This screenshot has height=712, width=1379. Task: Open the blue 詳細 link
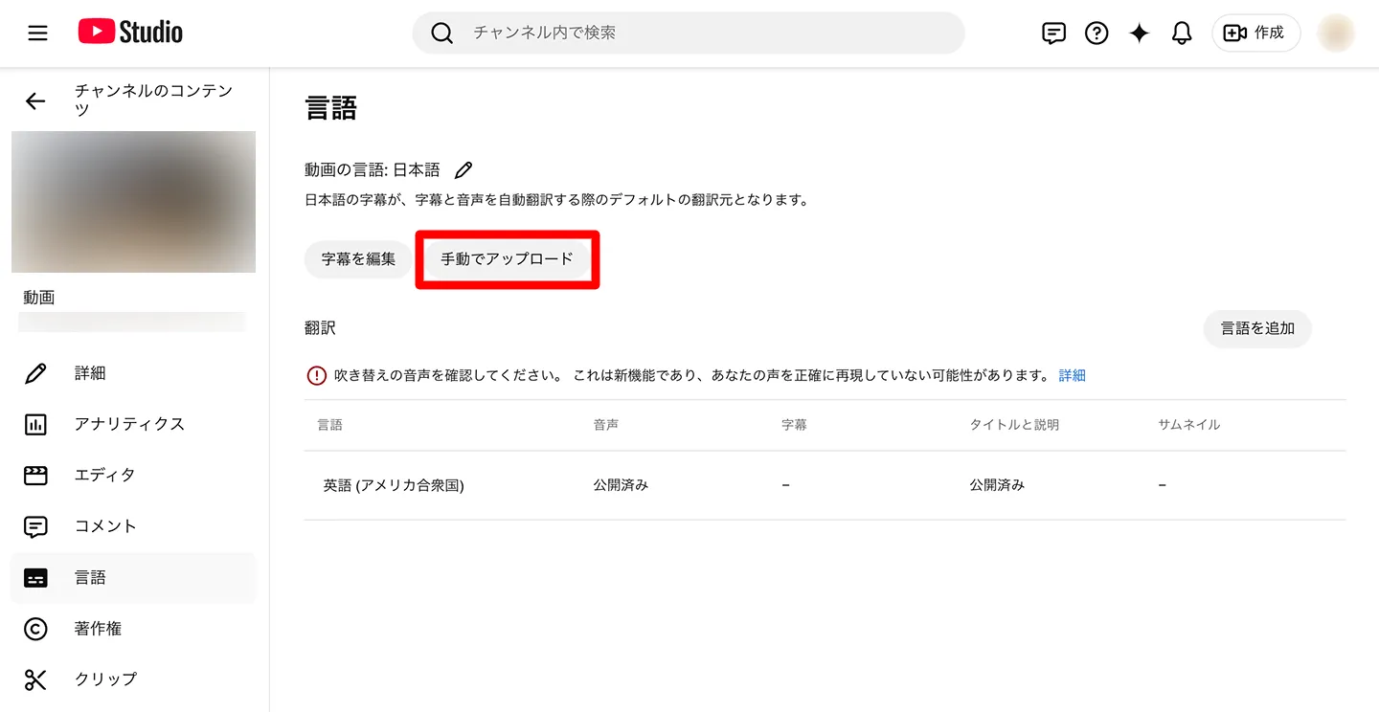[1072, 376]
